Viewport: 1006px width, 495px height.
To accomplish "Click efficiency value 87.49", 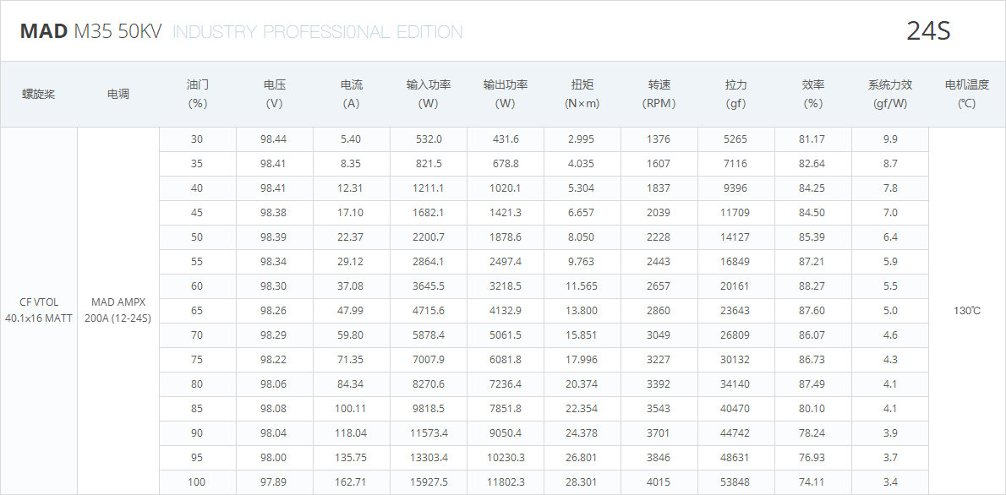I will coord(812,384).
